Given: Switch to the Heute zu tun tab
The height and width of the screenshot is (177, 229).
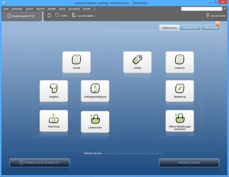Looking at the screenshot, I should pyautogui.click(x=190, y=28).
